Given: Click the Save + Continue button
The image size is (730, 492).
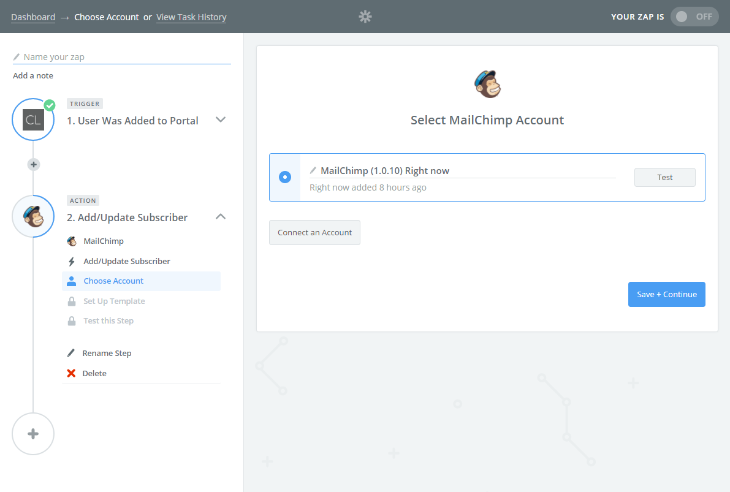Looking at the screenshot, I should [x=666, y=294].
